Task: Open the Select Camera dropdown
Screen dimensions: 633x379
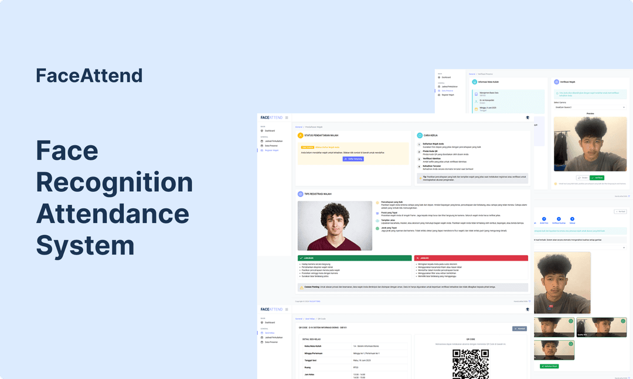Action: point(589,108)
